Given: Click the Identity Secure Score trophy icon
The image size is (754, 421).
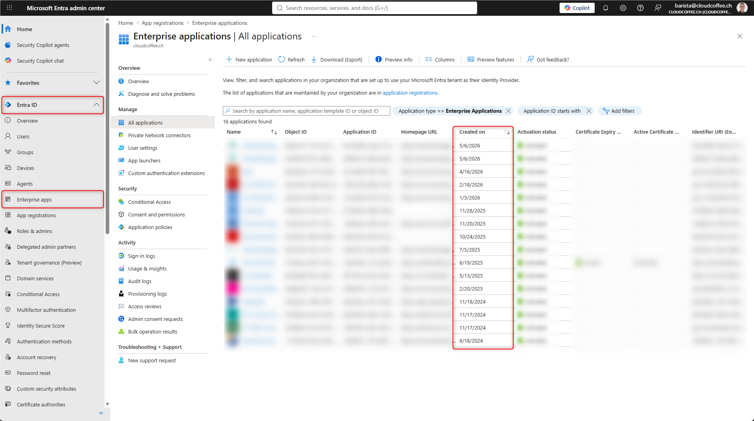Looking at the screenshot, I should click(x=8, y=326).
